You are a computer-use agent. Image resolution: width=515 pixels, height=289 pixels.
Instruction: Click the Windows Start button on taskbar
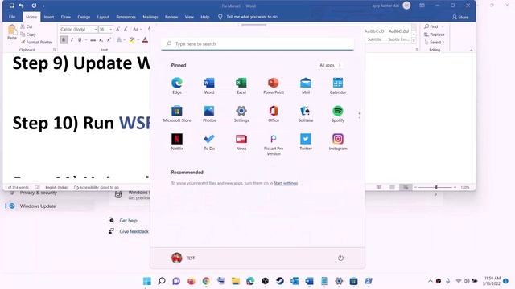(146, 281)
